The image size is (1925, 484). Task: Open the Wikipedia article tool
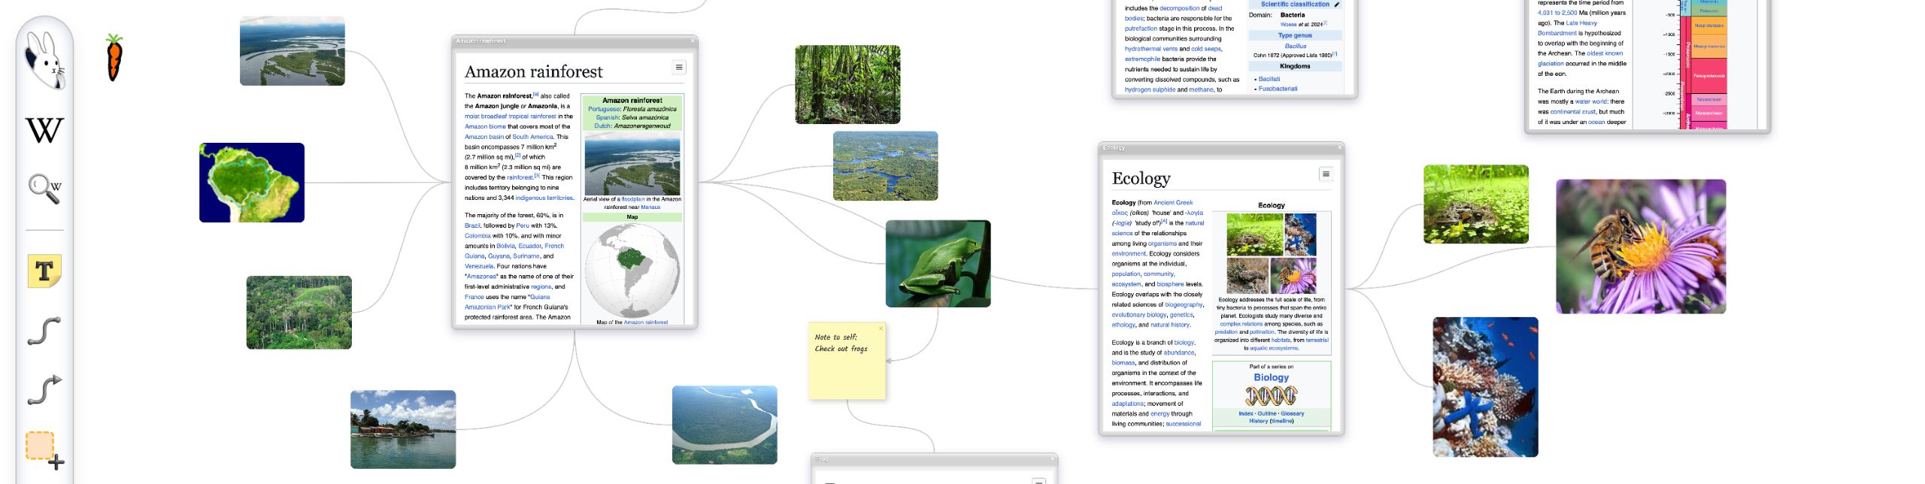[x=44, y=131]
